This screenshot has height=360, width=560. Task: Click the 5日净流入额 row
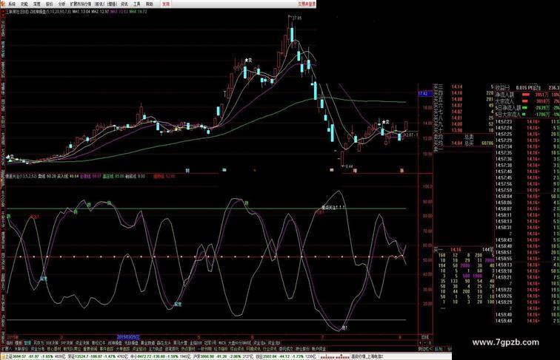(527, 108)
